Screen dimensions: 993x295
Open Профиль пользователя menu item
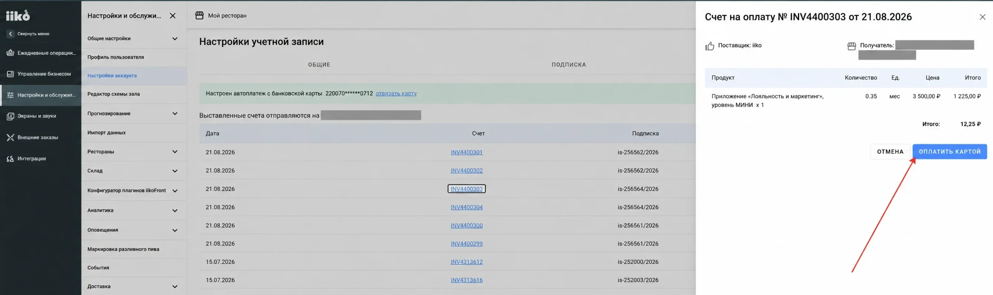pyautogui.click(x=134, y=57)
